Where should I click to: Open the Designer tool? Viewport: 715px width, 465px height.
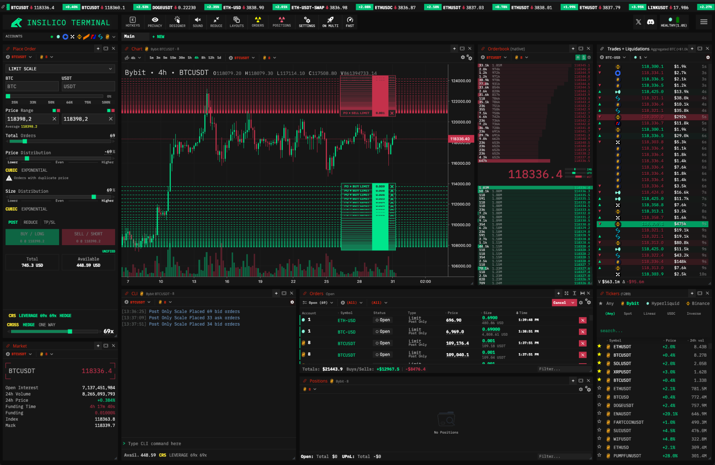[177, 22]
